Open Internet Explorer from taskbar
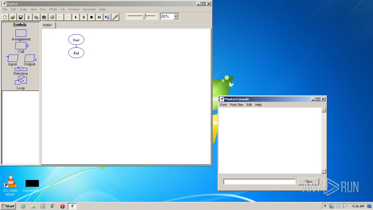 pos(23,206)
